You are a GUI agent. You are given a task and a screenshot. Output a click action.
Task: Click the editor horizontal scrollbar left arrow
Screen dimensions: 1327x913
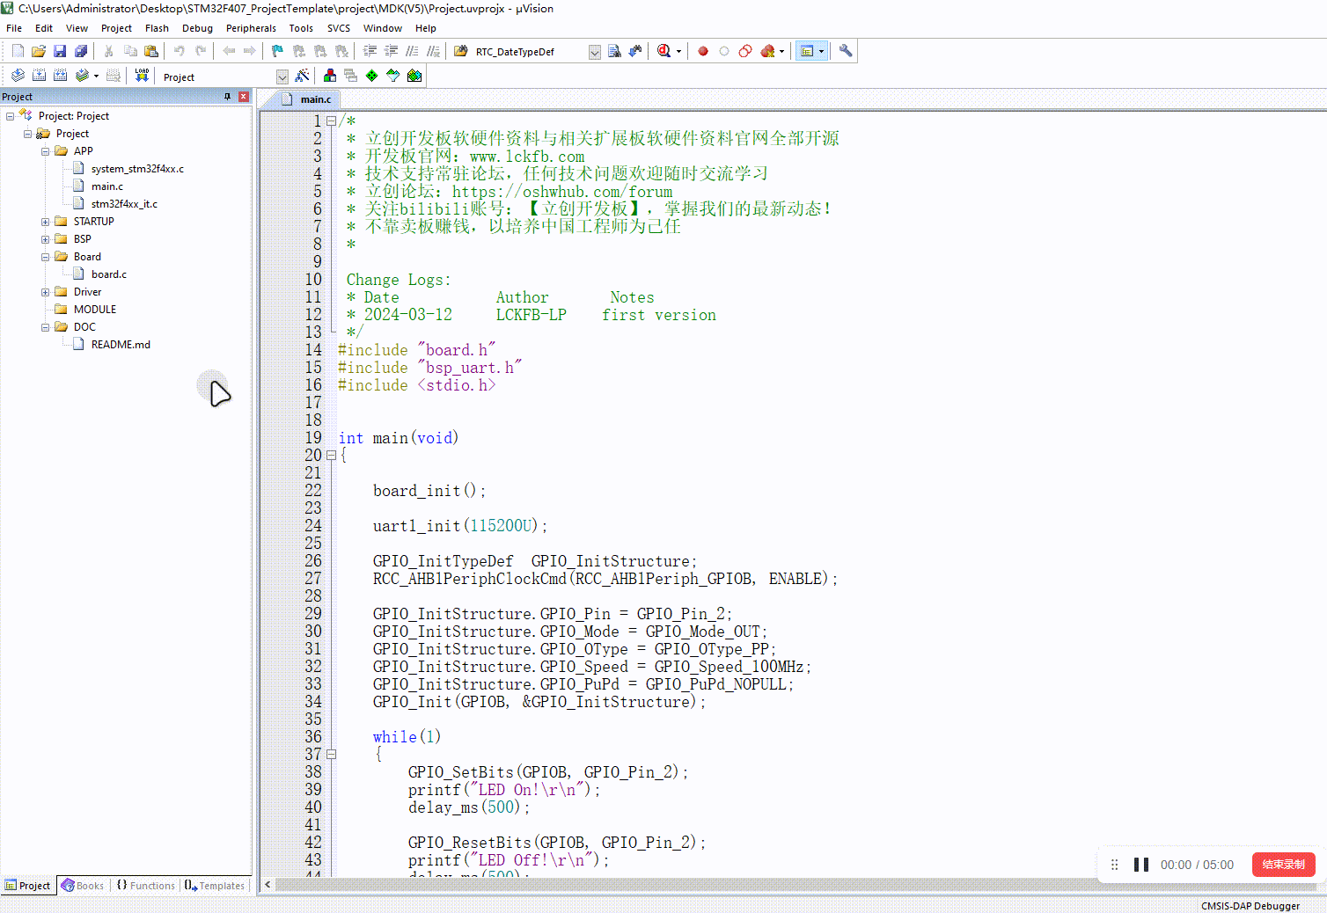pos(268,885)
